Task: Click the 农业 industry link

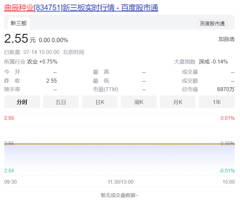Action: pyautogui.click(x=32, y=62)
